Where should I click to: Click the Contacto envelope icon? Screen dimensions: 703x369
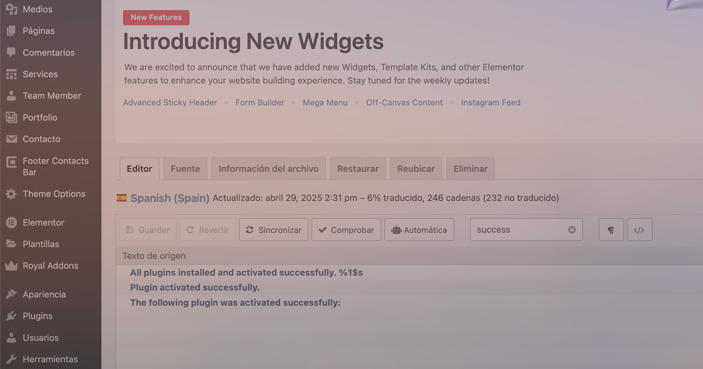click(11, 139)
